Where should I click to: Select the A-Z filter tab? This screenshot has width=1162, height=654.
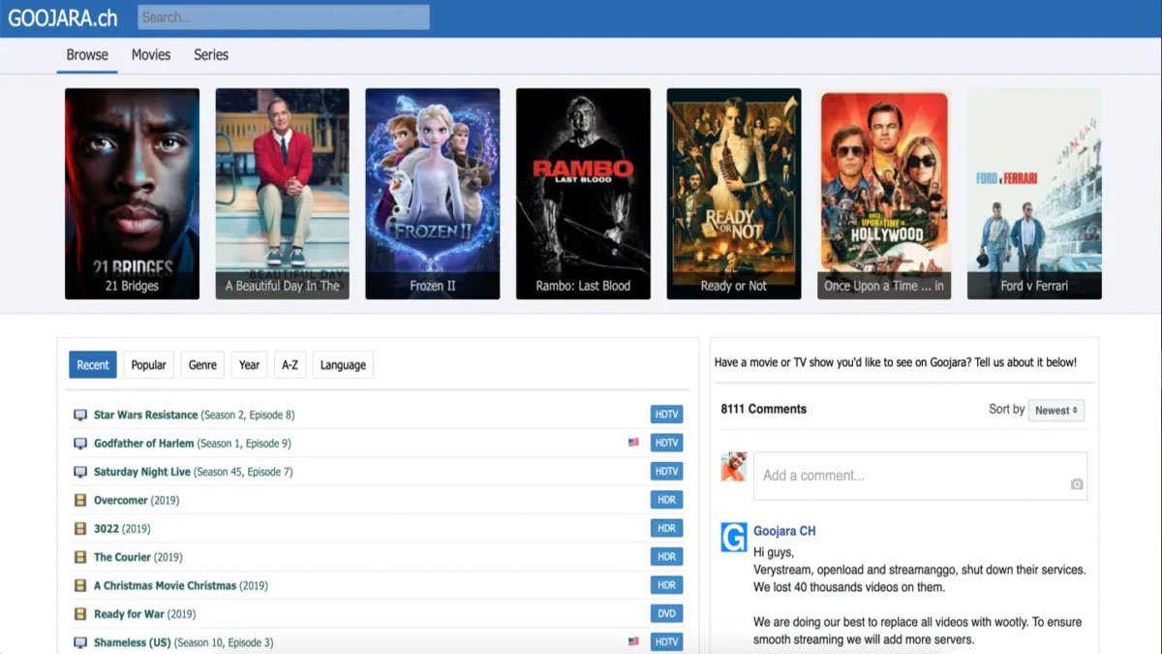(x=290, y=365)
